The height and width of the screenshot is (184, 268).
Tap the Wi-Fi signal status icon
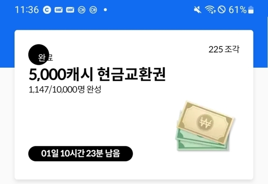[210, 10]
